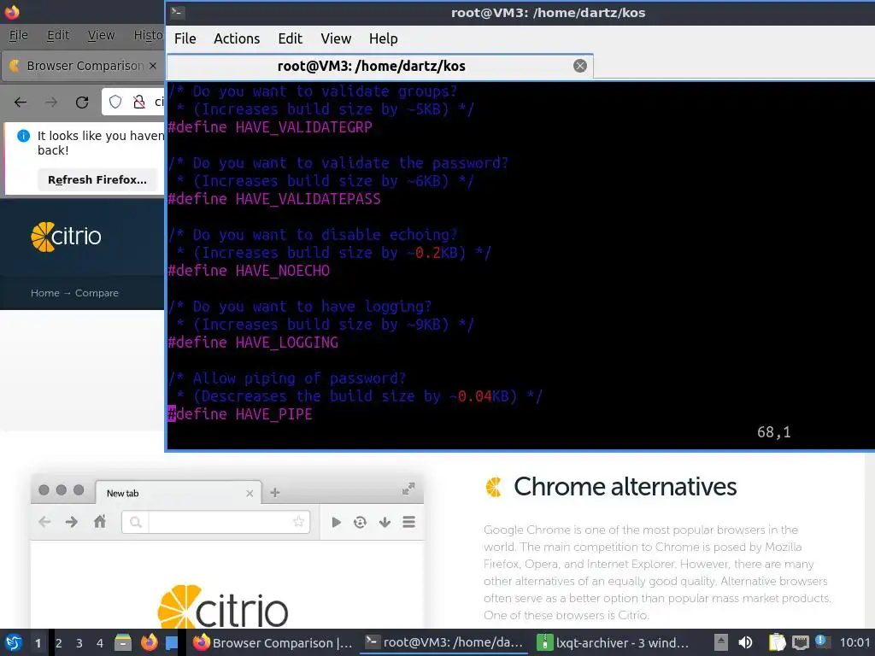The width and height of the screenshot is (875, 656).
Task: Click the Citrio browser mockup image
Action: click(227, 552)
